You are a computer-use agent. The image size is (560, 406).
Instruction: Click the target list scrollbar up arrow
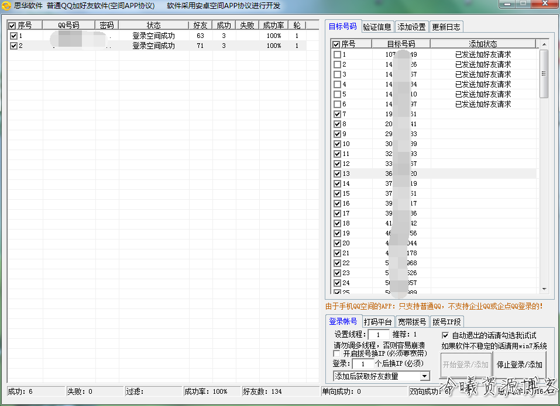pyautogui.click(x=544, y=44)
